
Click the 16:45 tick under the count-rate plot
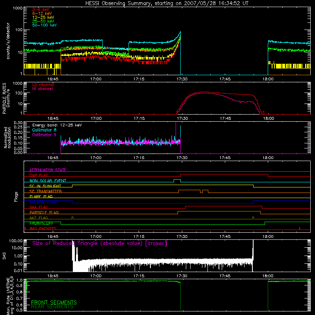(x=53, y=79)
